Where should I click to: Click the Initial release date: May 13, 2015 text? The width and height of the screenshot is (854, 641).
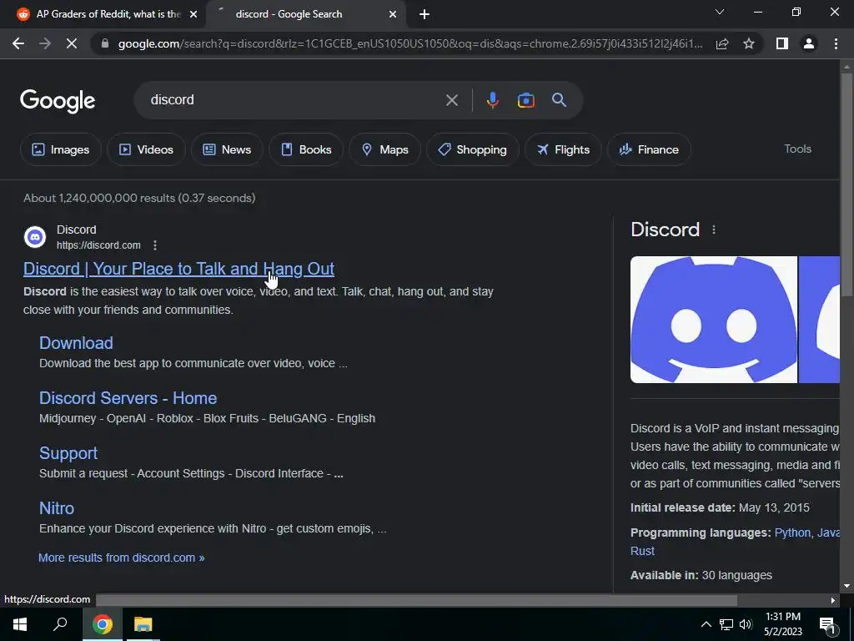[720, 507]
